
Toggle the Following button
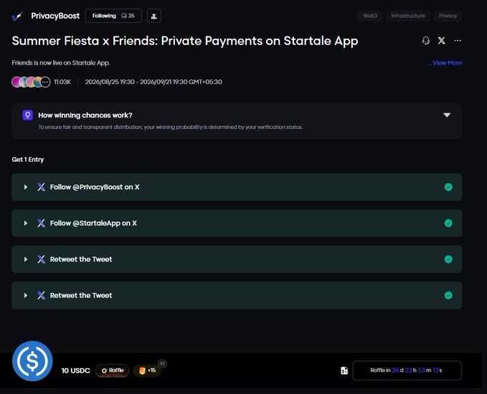pos(113,16)
